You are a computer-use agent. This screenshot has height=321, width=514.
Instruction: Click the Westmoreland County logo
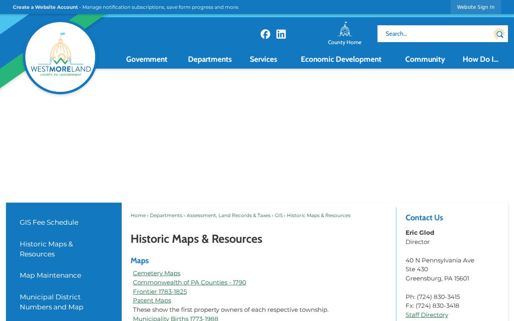(60, 57)
